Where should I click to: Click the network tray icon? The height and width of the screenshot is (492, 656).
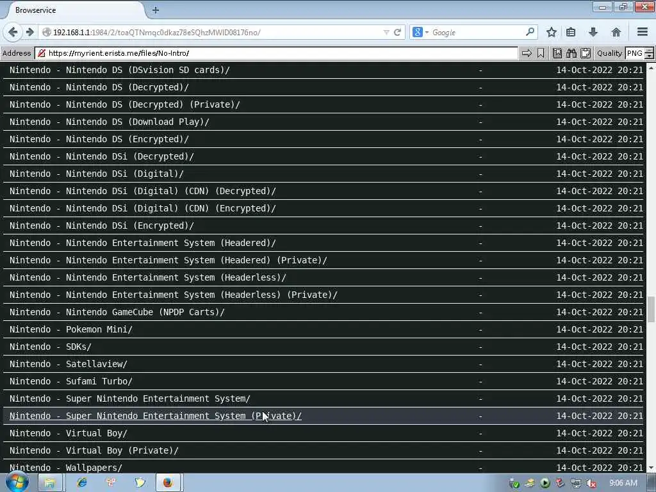(576, 483)
